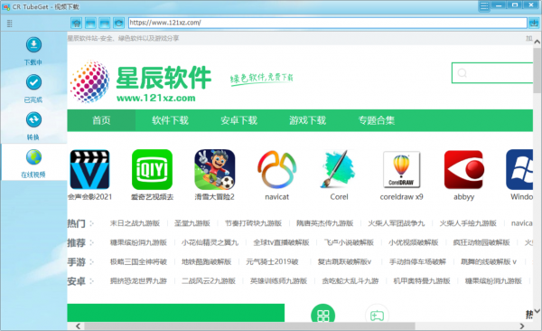Open the 软件下载 navigation tab

pos(170,120)
